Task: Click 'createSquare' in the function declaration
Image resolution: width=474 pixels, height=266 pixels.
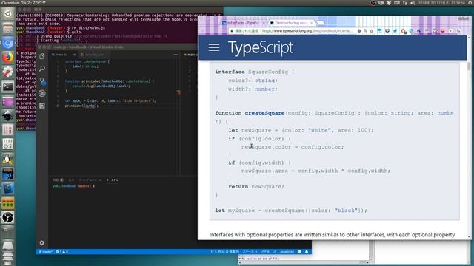Action: [264, 113]
